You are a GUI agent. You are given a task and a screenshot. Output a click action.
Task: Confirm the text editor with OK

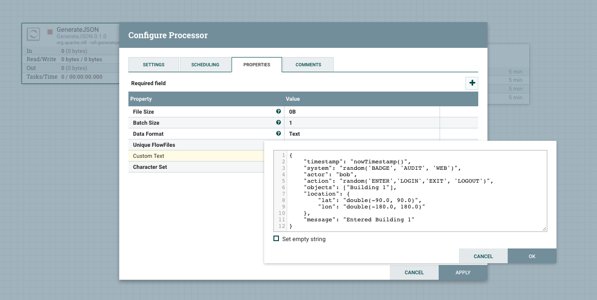(532, 256)
